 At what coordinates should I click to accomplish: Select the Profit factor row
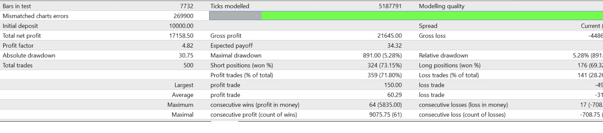[x=301, y=45]
